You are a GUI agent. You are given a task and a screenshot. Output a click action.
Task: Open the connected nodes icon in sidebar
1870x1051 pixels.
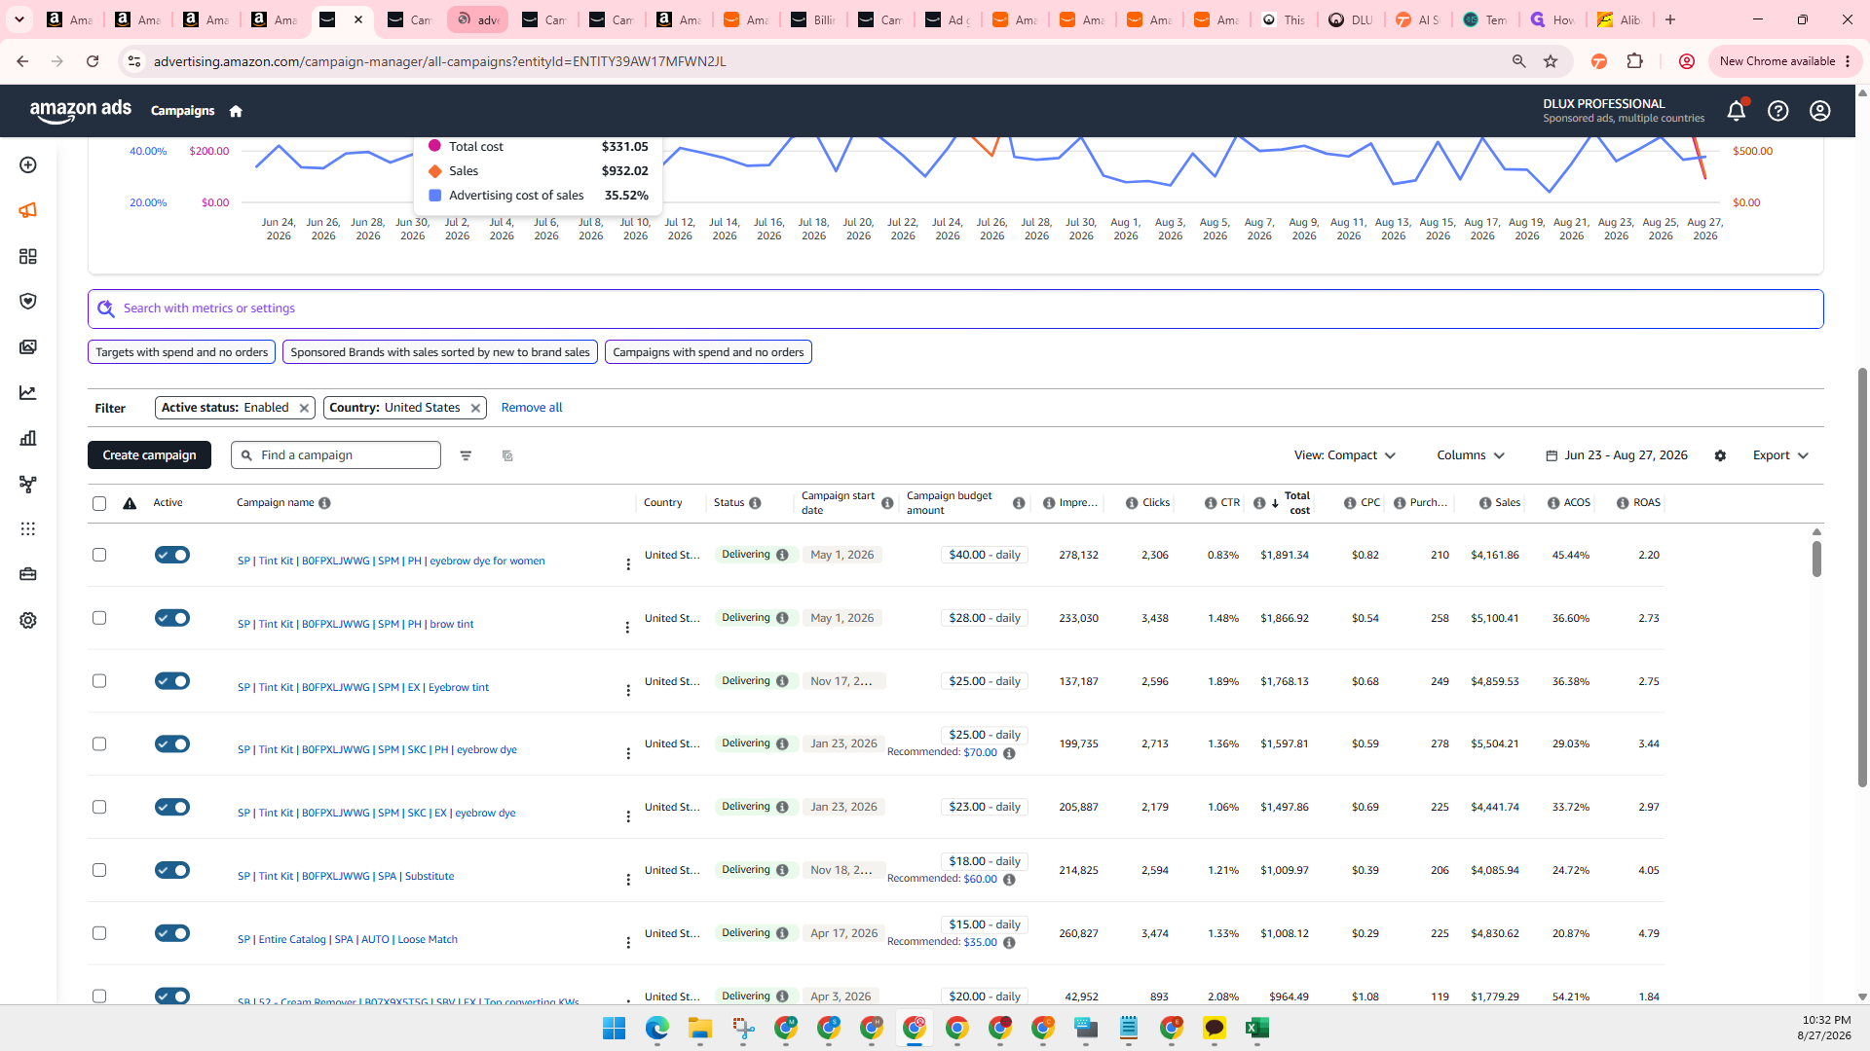click(x=28, y=484)
